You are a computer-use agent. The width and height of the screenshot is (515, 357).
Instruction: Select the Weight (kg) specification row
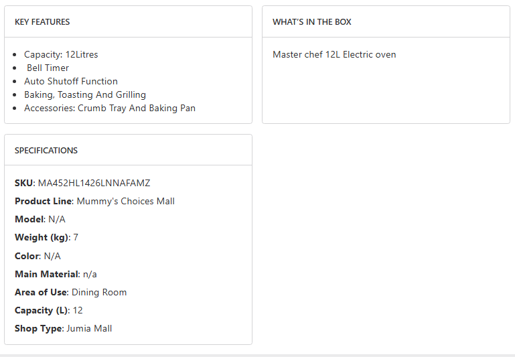point(46,237)
